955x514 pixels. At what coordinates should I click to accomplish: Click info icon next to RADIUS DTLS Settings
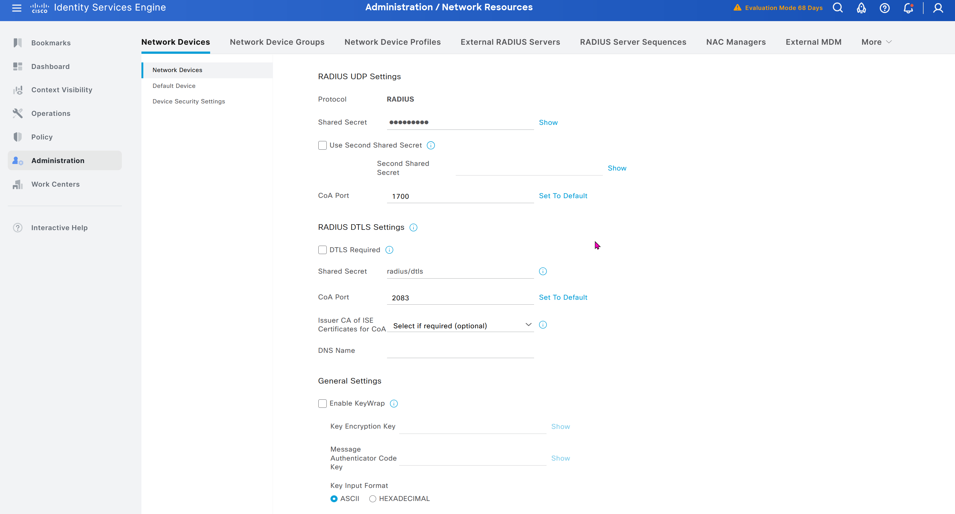pos(413,227)
